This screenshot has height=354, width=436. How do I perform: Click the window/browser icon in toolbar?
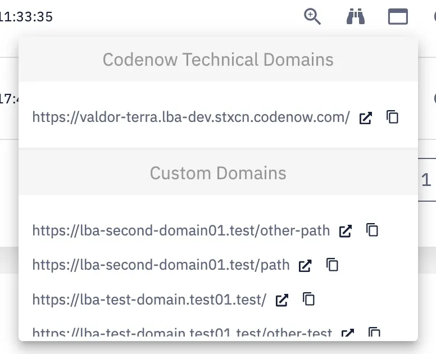(x=398, y=17)
